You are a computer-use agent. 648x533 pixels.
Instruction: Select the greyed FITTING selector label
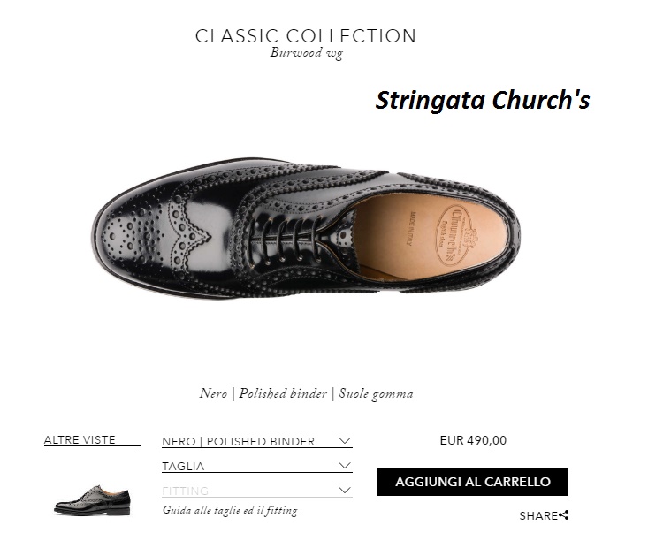click(186, 491)
